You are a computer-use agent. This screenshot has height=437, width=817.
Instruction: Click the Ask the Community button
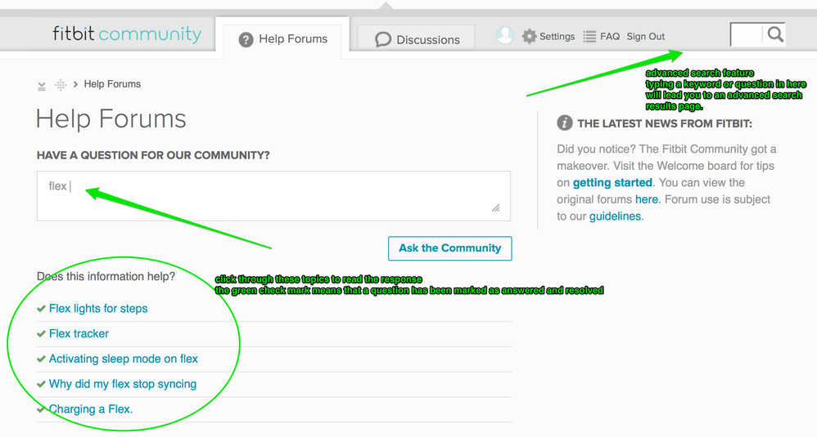[x=449, y=248]
